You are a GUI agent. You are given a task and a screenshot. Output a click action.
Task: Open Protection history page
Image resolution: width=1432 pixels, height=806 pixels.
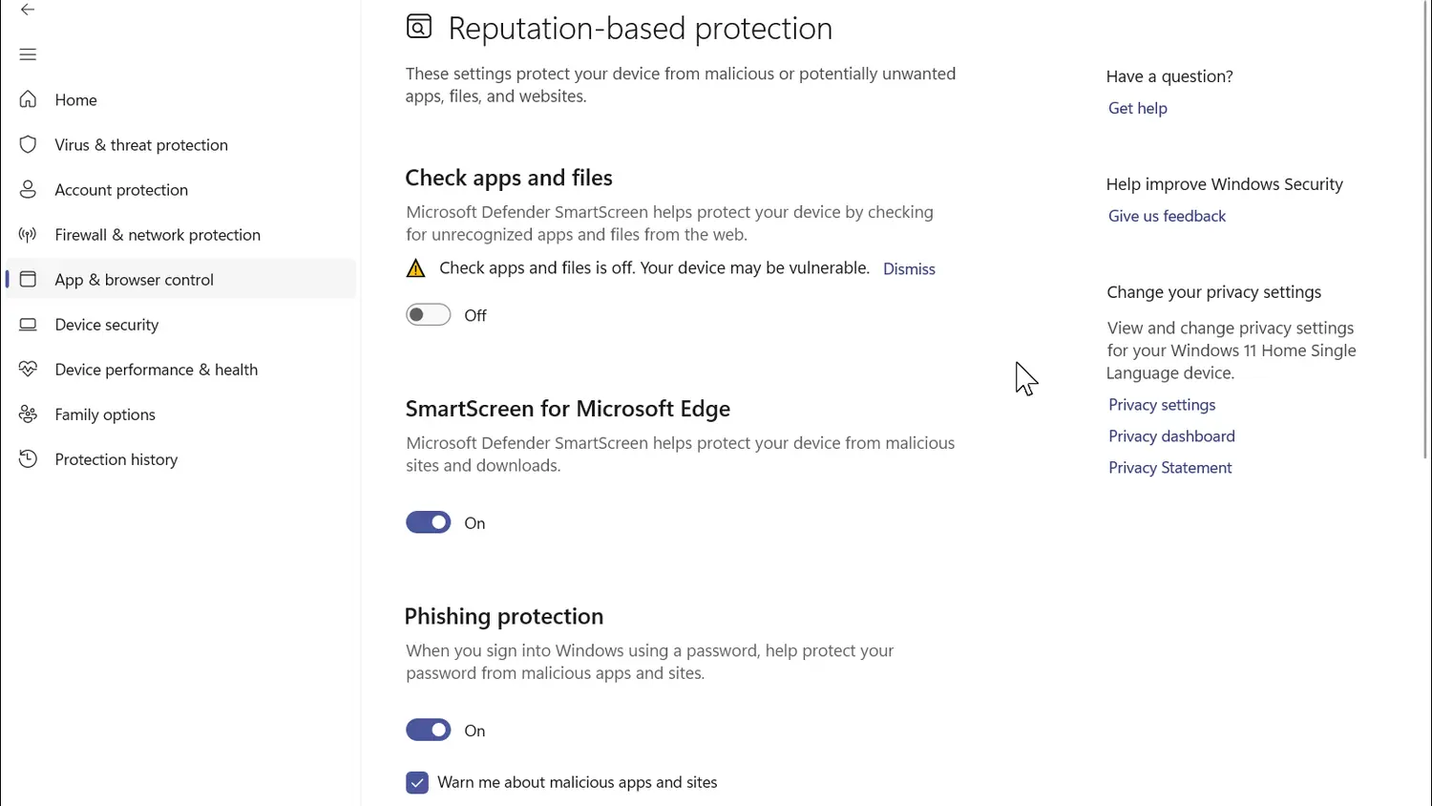pyautogui.click(x=180, y=458)
